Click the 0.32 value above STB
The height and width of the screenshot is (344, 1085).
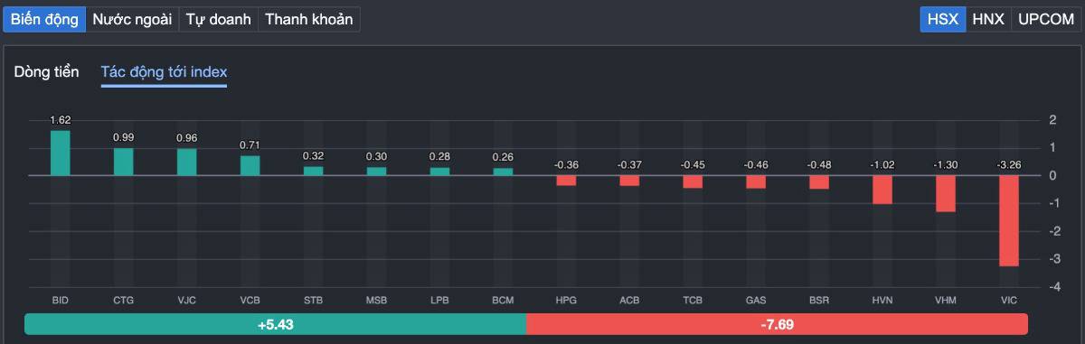click(x=314, y=155)
